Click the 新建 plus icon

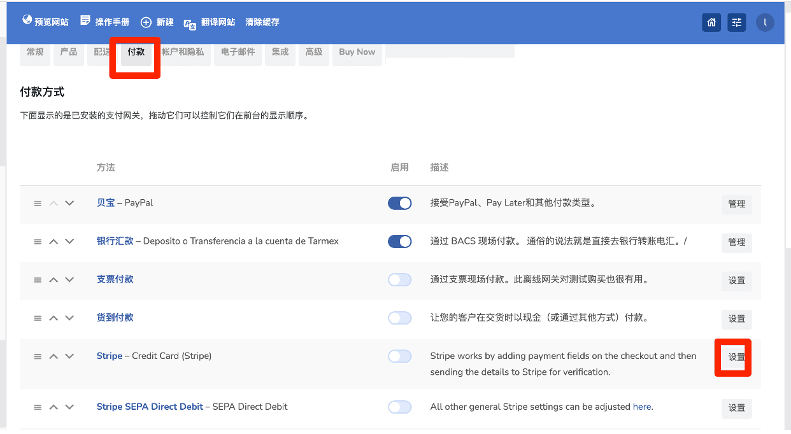click(146, 22)
